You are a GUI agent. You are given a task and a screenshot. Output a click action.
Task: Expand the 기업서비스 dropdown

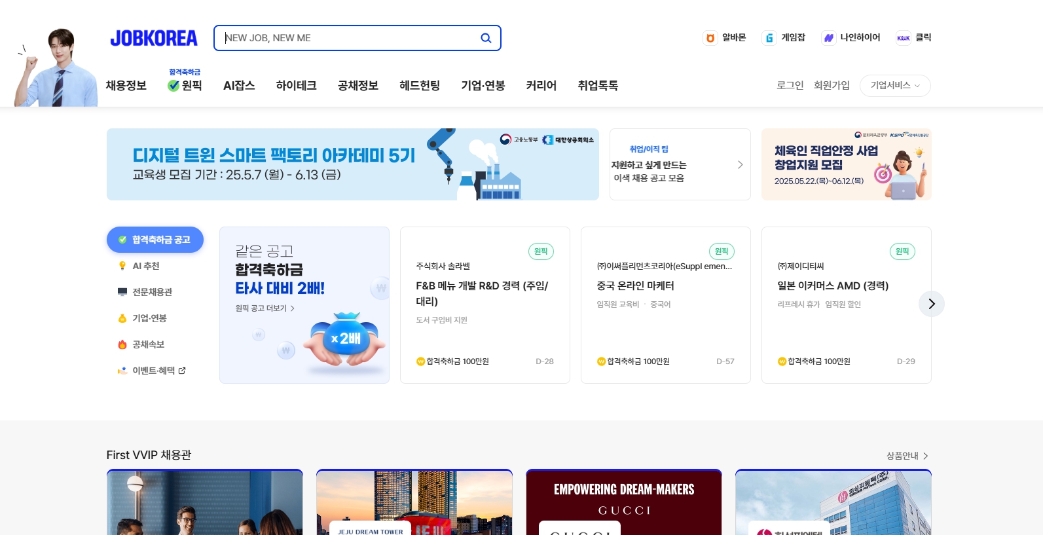[895, 86]
